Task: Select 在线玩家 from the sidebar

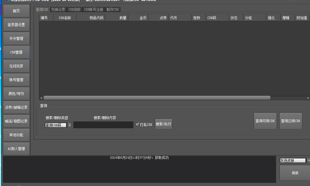Action: tap(16, 66)
